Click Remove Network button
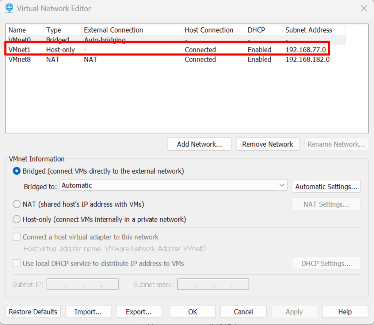 pyautogui.click(x=268, y=144)
